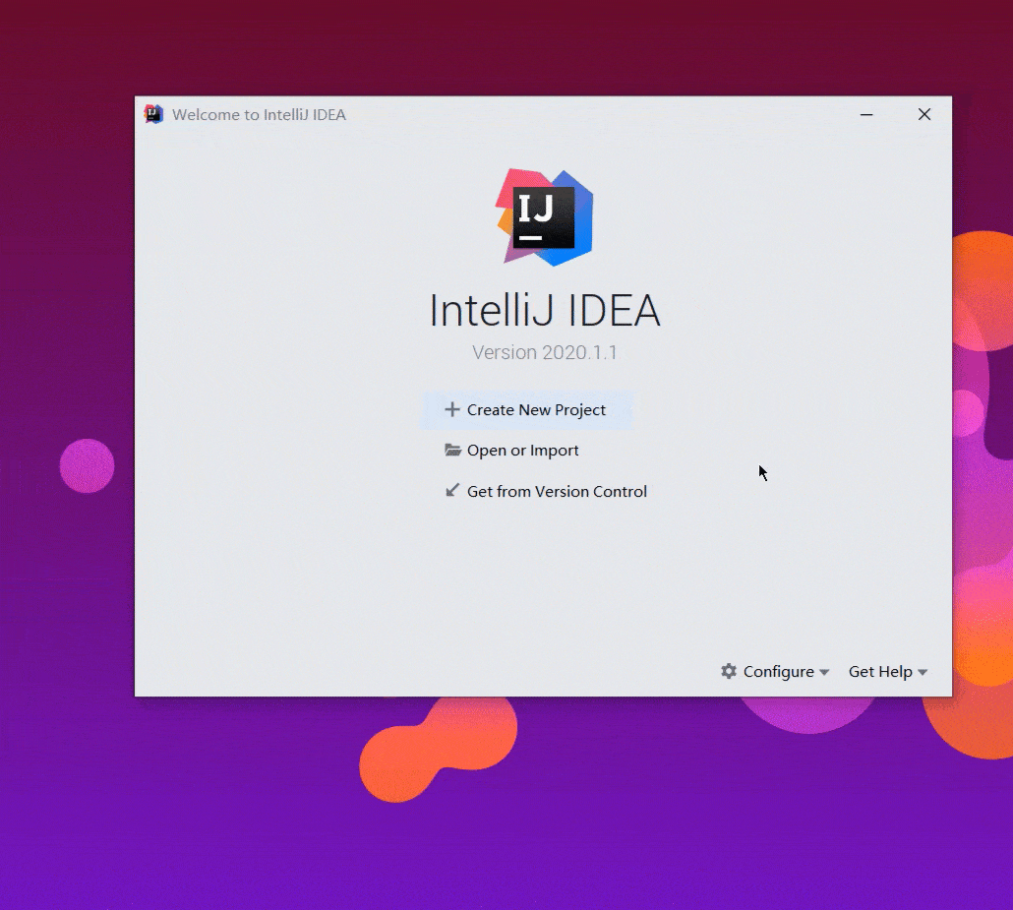1013x910 pixels.
Task: Click the checkout arrow icon beside Version Control
Action: click(452, 491)
